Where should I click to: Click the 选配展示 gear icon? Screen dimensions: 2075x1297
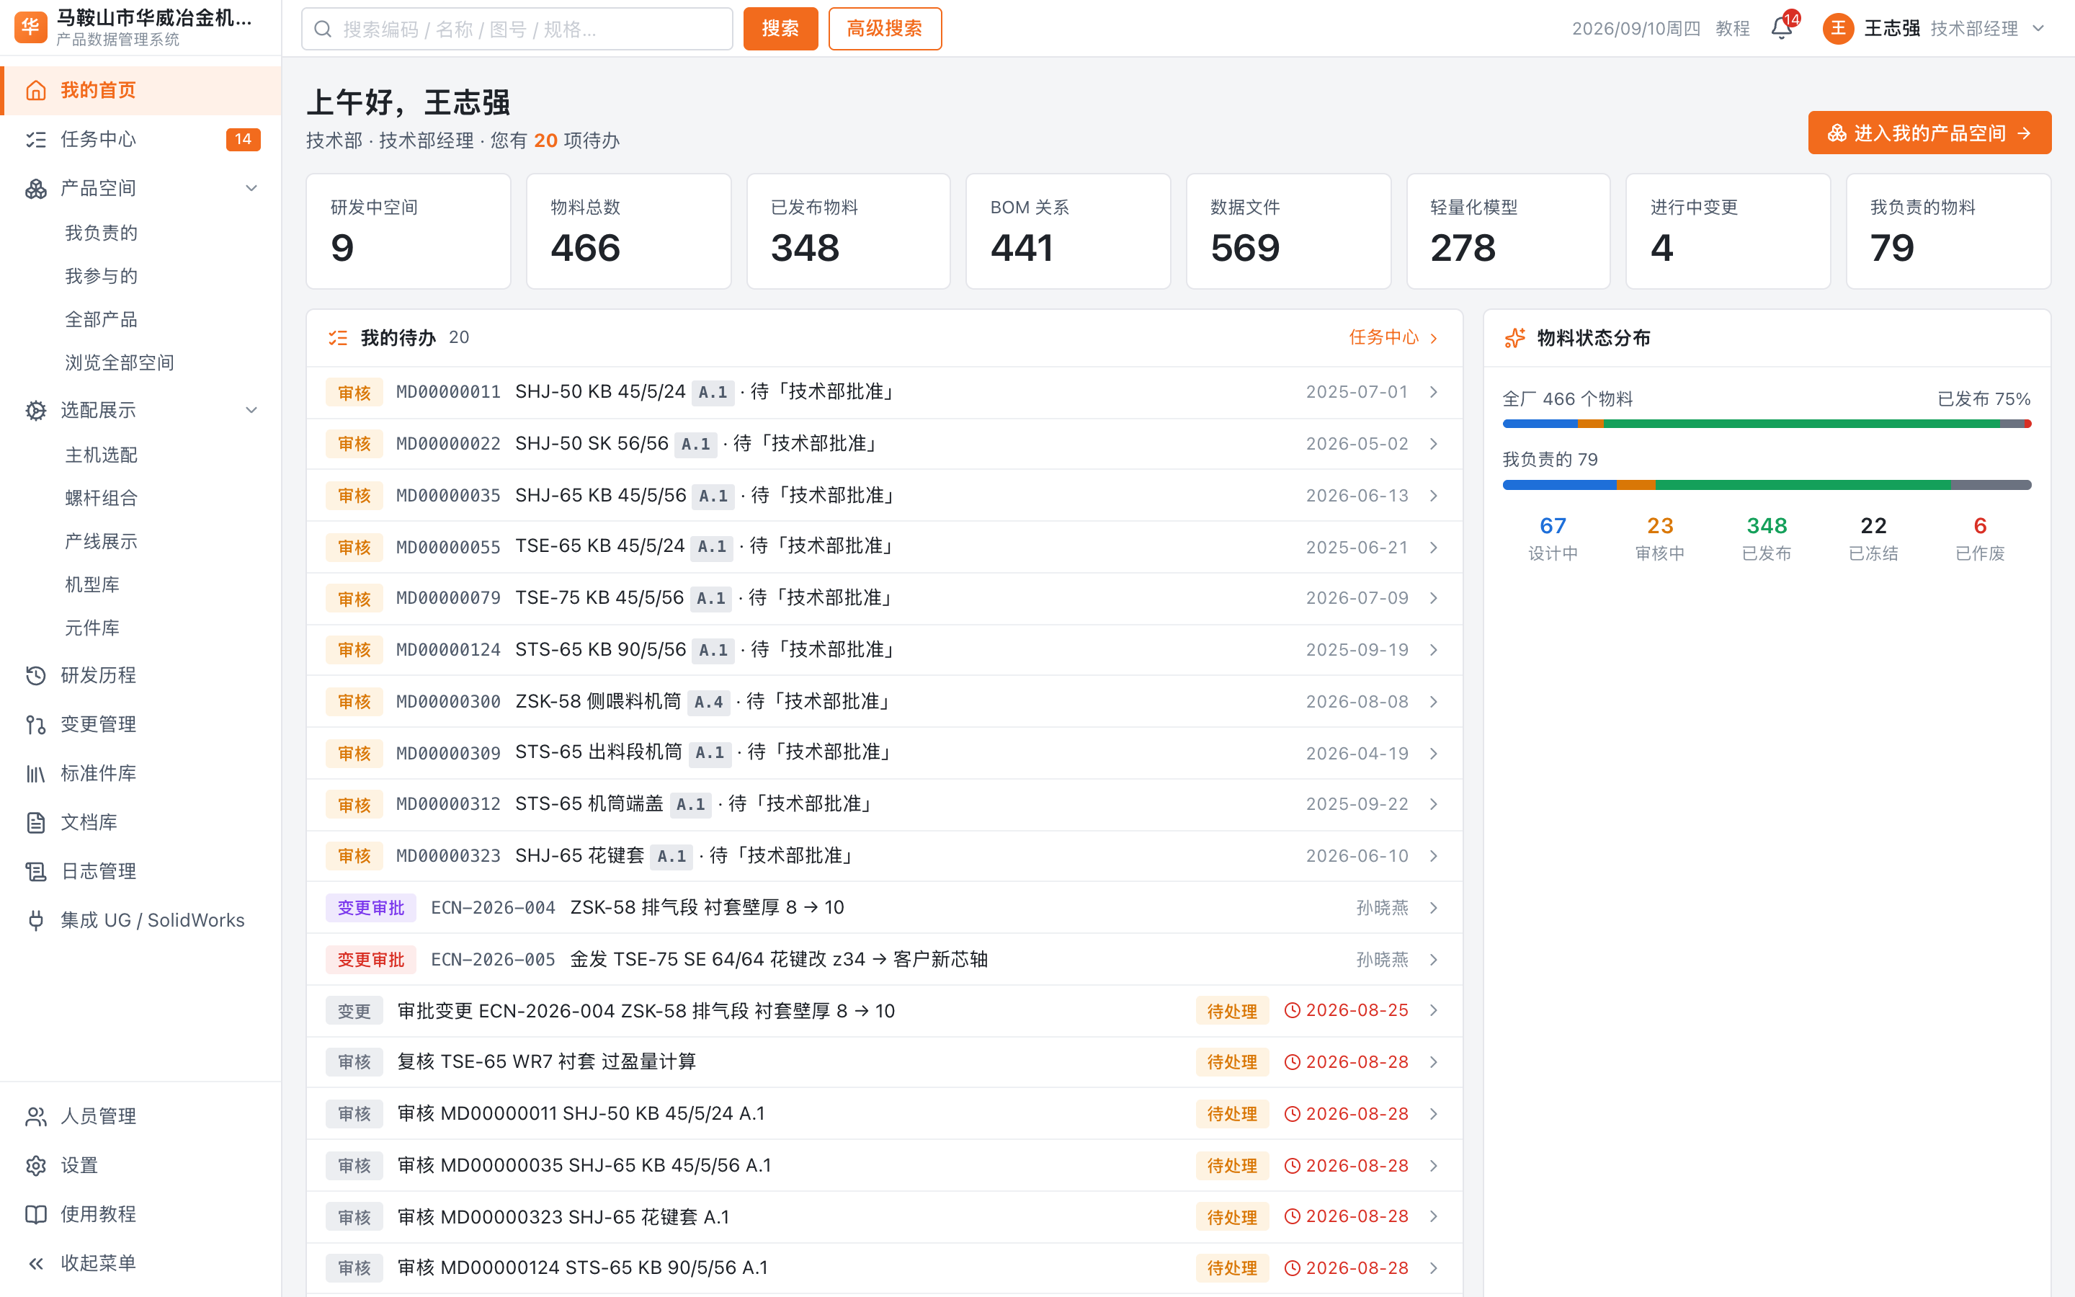coord(36,410)
